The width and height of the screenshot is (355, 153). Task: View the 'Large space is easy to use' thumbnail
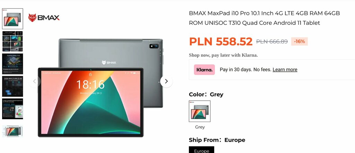tap(12, 86)
